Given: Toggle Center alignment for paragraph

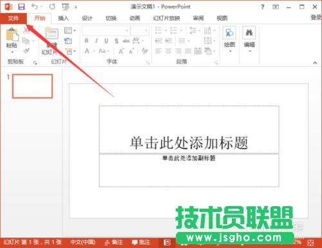Looking at the screenshot, I should point(168,51).
